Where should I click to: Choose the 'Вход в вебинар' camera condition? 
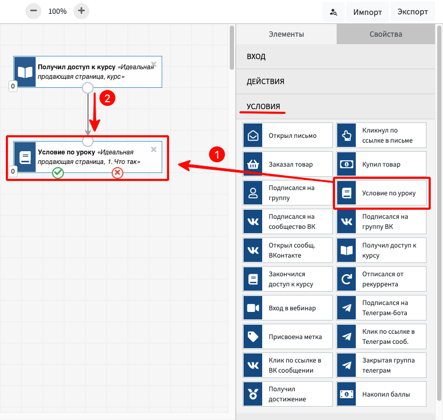coord(288,308)
